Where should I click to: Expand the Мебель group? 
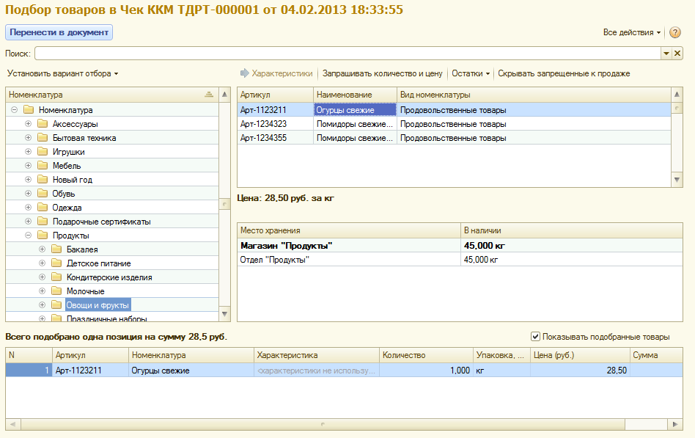click(28, 166)
